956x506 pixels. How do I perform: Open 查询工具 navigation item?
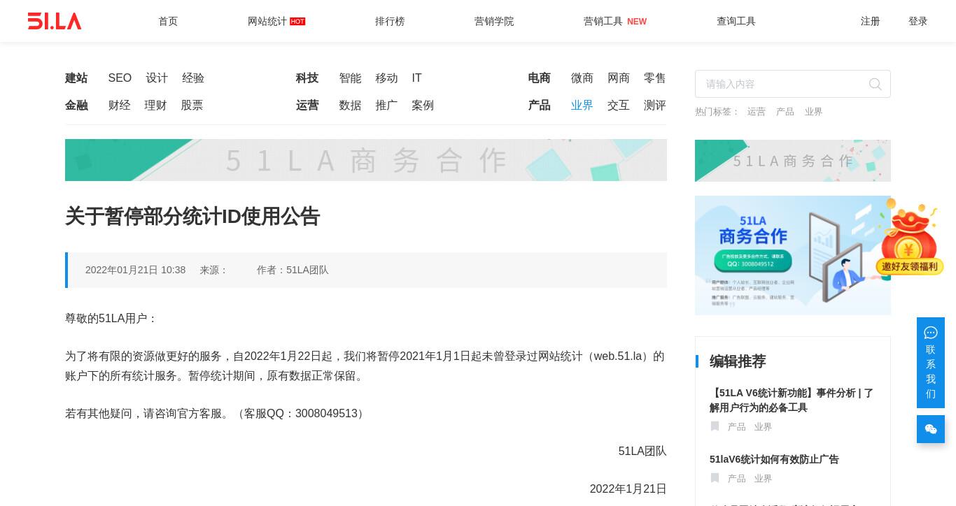[736, 21]
